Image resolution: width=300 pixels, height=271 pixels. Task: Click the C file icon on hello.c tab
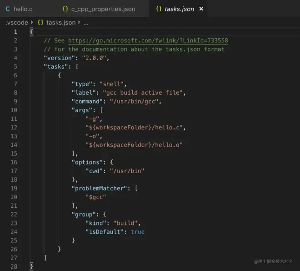coord(8,9)
